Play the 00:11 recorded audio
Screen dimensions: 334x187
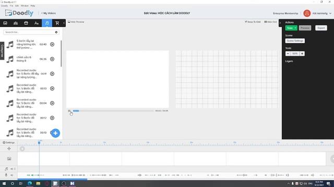tap(52, 74)
